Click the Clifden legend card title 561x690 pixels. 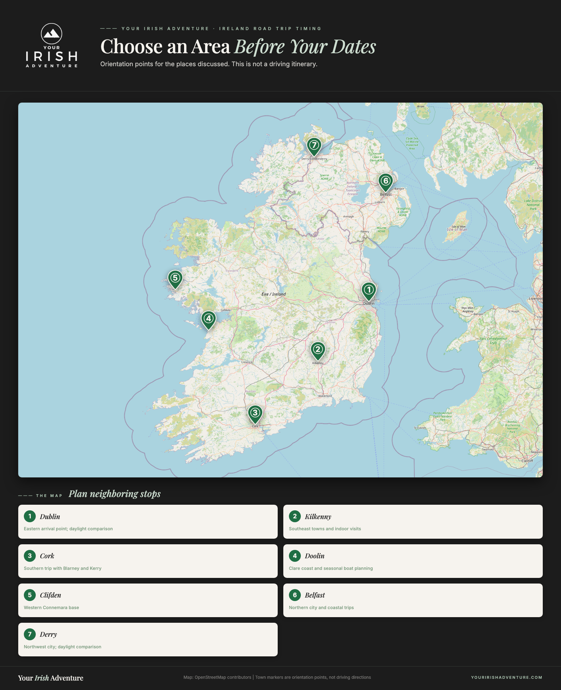pyautogui.click(x=50, y=595)
